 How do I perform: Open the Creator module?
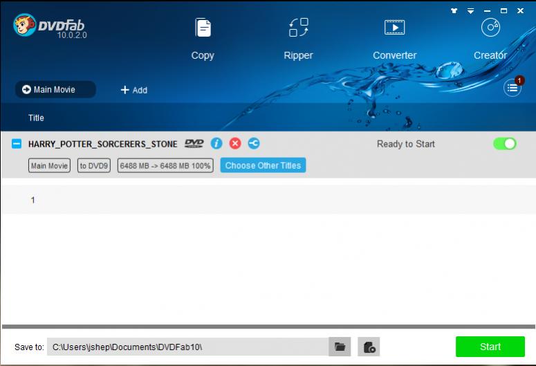click(490, 39)
